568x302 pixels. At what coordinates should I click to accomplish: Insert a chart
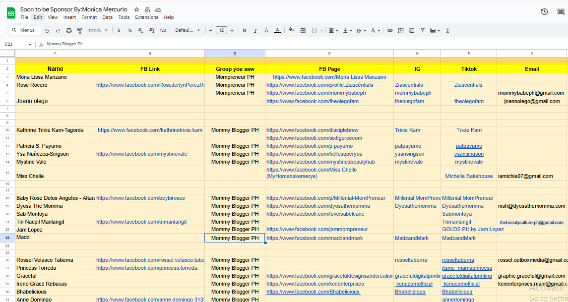pyautogui.click(x=412, y=30)
